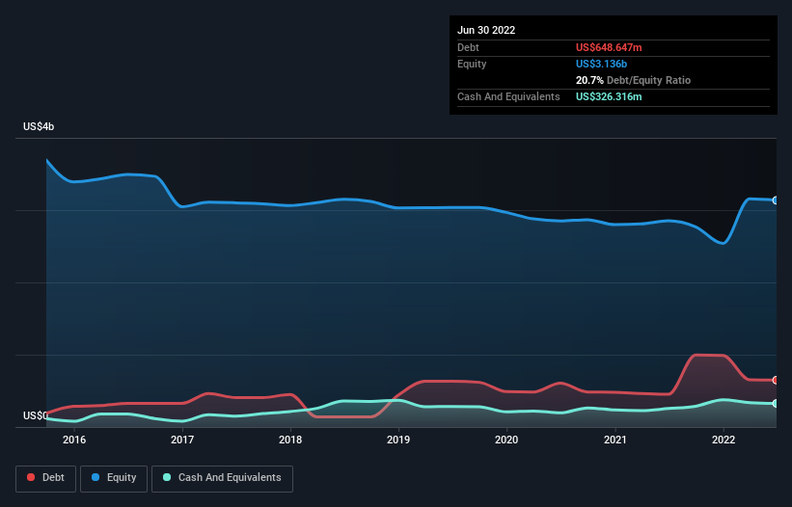Image resolution: width=792 pixels, height=507 pixels.
Task: Select the 2019 x-axis label
Action: pos(398,440)
